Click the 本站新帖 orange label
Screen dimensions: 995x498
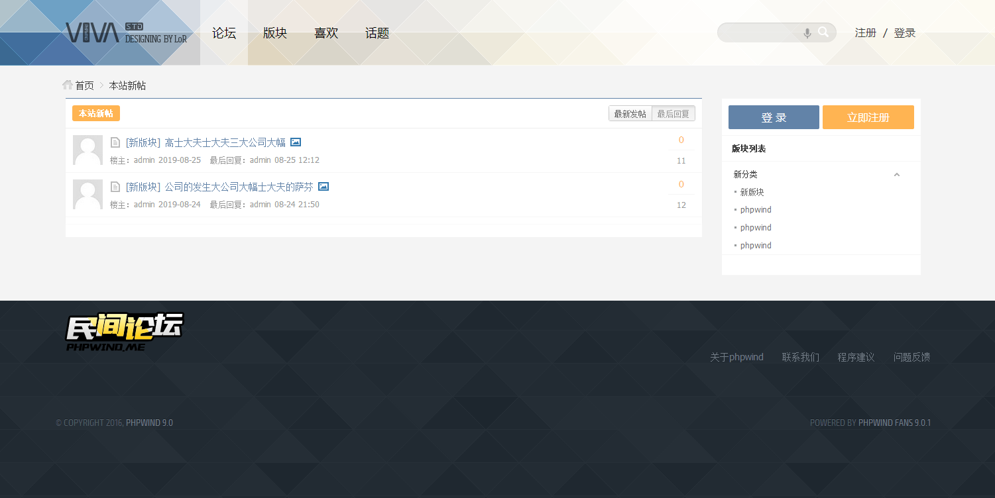point(96,113)
